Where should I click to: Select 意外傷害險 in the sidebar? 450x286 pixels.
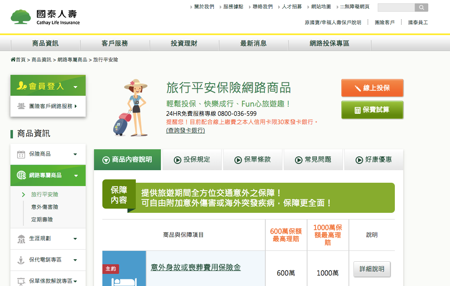point(45,207)
